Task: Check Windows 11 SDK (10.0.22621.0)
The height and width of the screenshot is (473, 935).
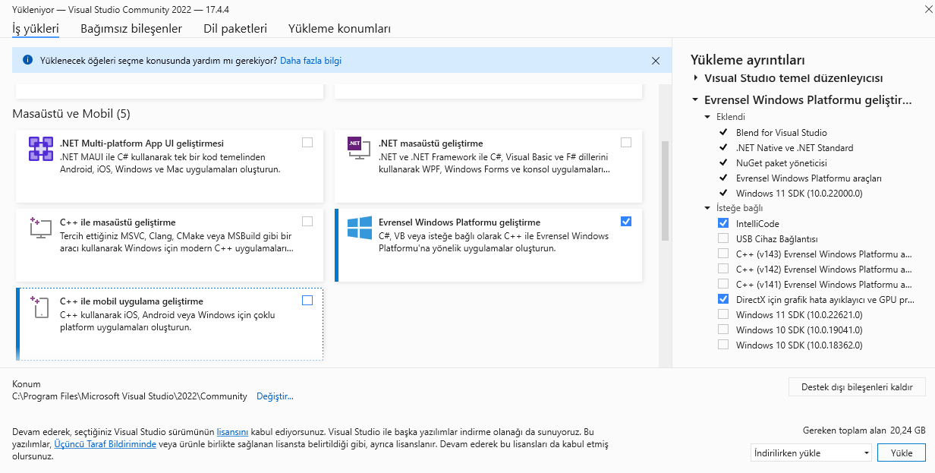Action: 722,314
